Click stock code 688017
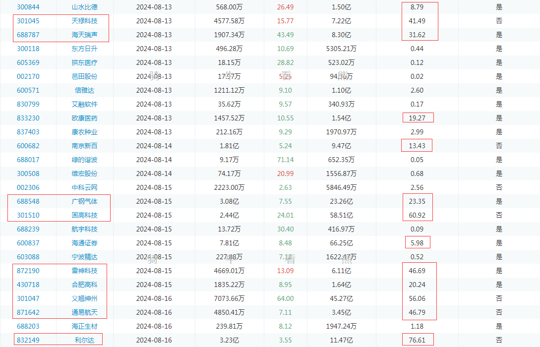Viewport: 540px width, 347px height. (28, 160)
